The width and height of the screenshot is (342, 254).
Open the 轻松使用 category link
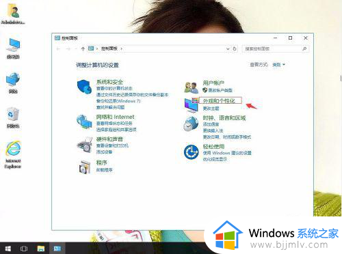(x=213, y=146)
